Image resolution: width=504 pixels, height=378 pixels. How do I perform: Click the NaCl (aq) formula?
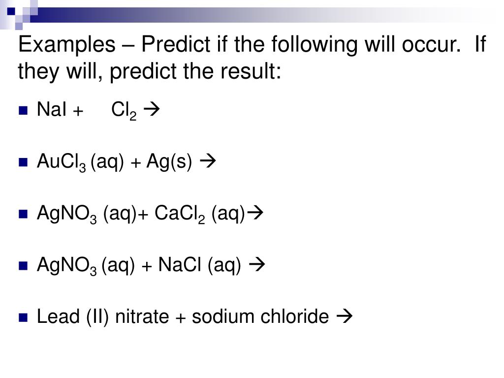(200, 266)
